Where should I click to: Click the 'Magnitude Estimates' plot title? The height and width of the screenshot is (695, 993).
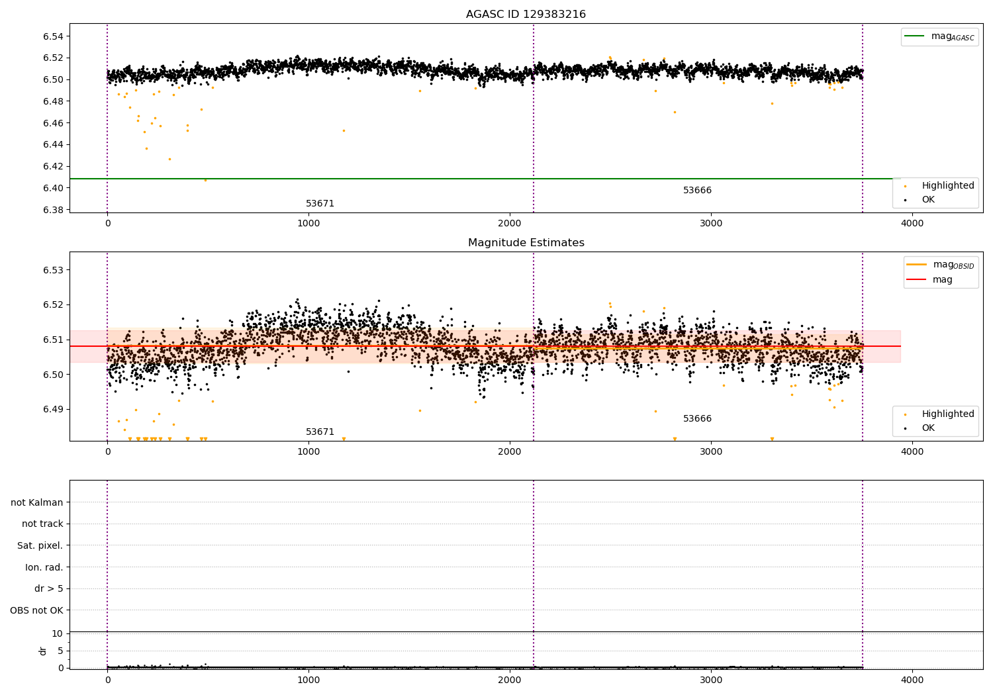tap(526, 243)
